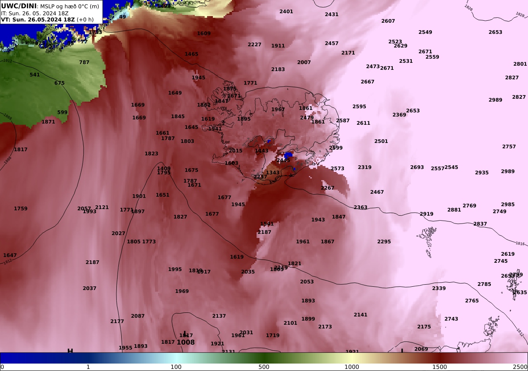This screenshot has height=371, width=528.
Task: Click the map value '1871'
Action: point(48,122)
